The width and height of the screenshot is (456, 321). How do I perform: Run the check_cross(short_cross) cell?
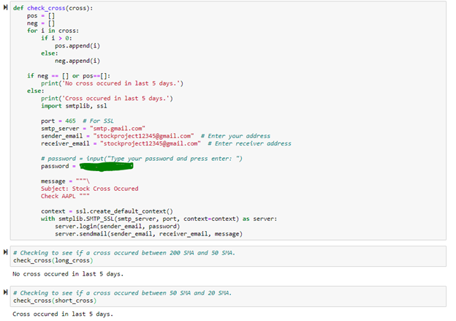point(7,293)
